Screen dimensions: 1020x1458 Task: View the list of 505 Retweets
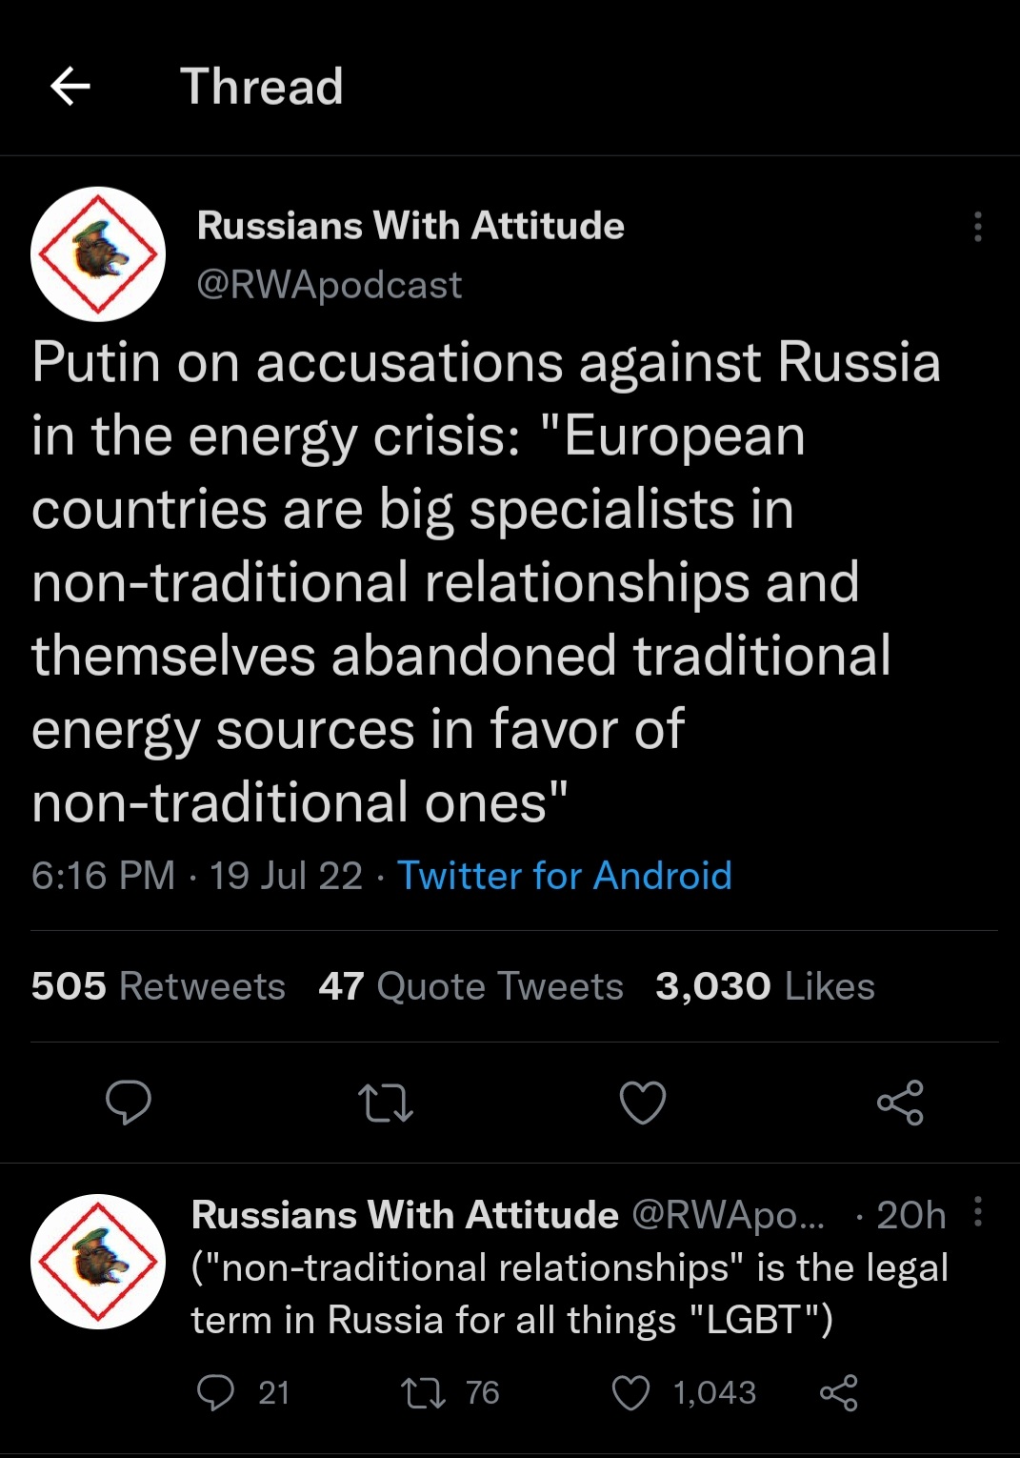pos(158,986)
